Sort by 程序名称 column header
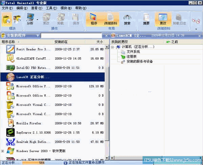This screenshot has height=165, width=203. 26,42
